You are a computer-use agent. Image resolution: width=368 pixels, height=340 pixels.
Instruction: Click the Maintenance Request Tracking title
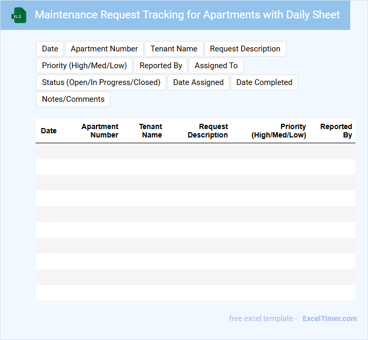(187, 15)
